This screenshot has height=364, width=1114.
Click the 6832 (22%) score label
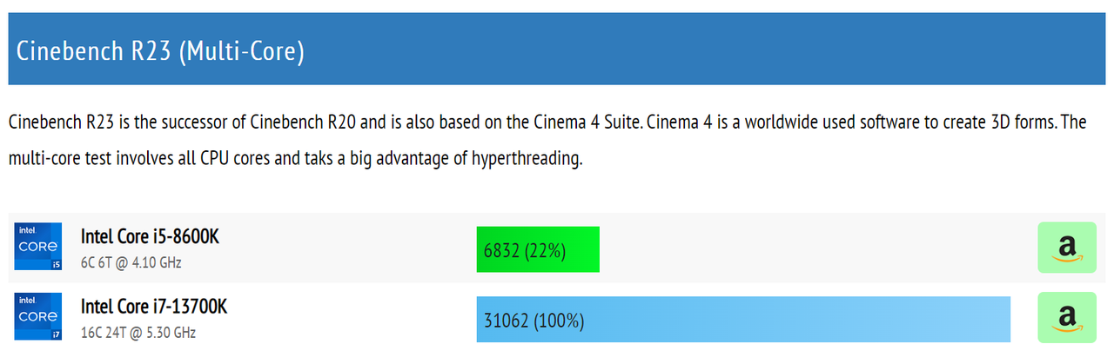coord(525,251)
